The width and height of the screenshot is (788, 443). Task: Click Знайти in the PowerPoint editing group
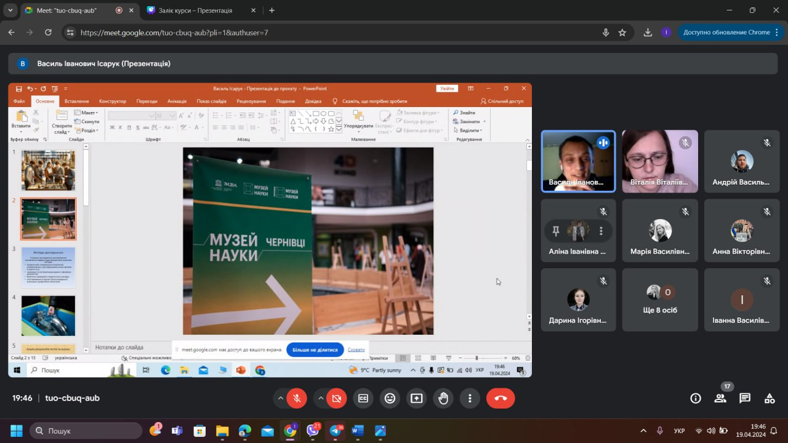(464, 113)
